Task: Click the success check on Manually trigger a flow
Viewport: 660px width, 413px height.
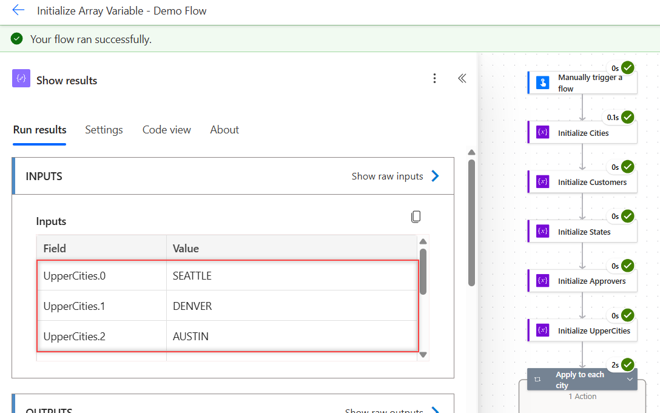Action: [628, 67]
